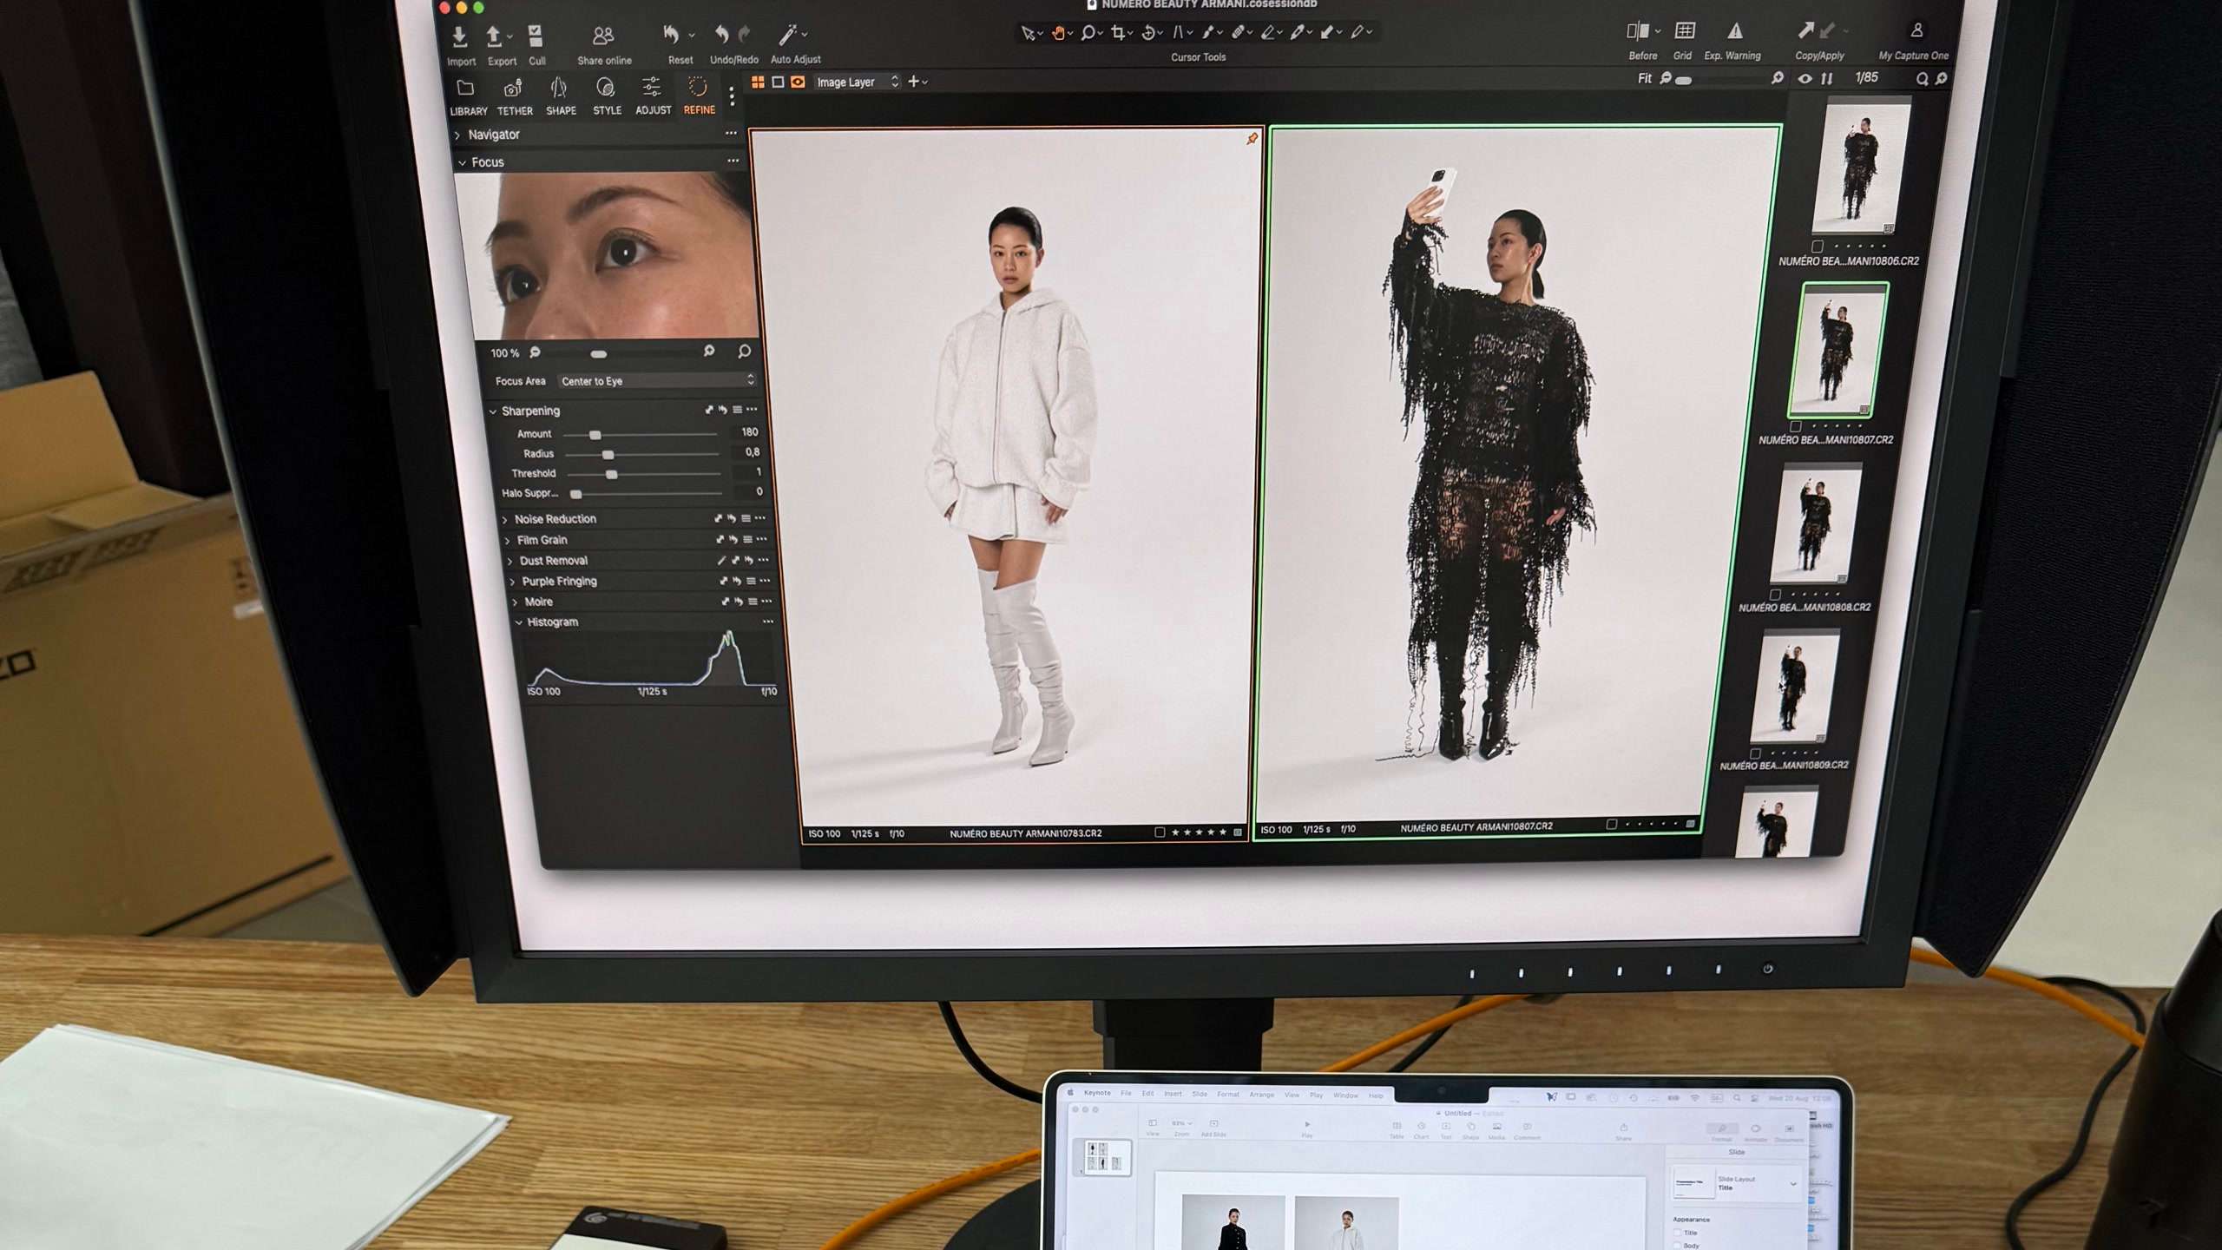The height and width of the screenshot is (1250, 2222).
Task: Tick the color tag box for ARMANI10783.CR2
Action: tap(1160, 832)
